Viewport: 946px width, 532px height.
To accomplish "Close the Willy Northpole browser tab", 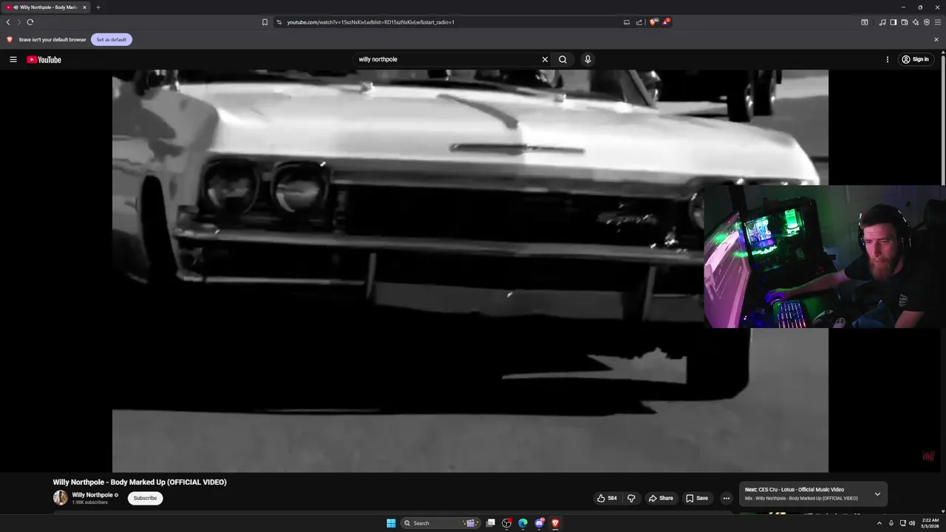I will pos(84,7).
